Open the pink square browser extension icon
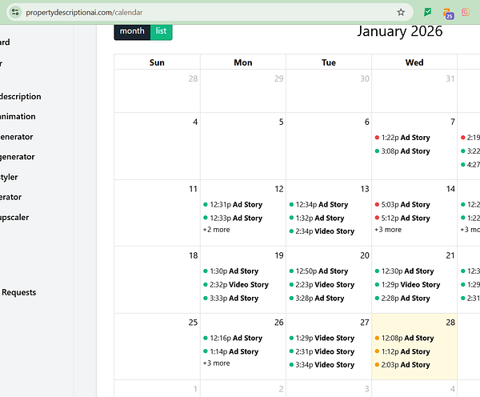The width and height of the screenshot is (480, 397). coord(466,12)
